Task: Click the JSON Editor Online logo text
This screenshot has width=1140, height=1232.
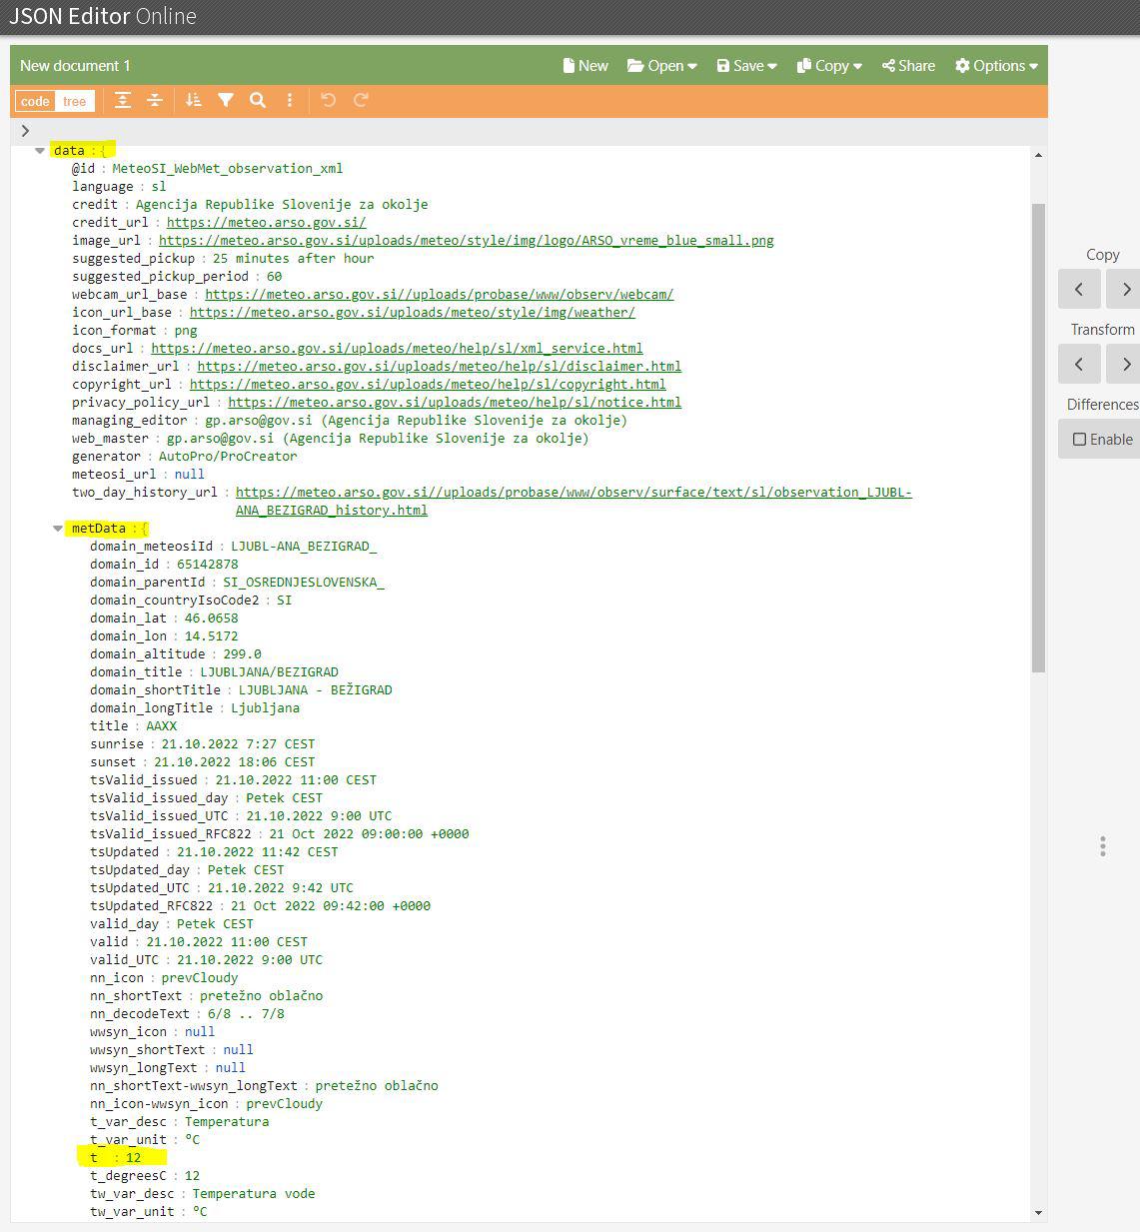Action: click(103, 17)
